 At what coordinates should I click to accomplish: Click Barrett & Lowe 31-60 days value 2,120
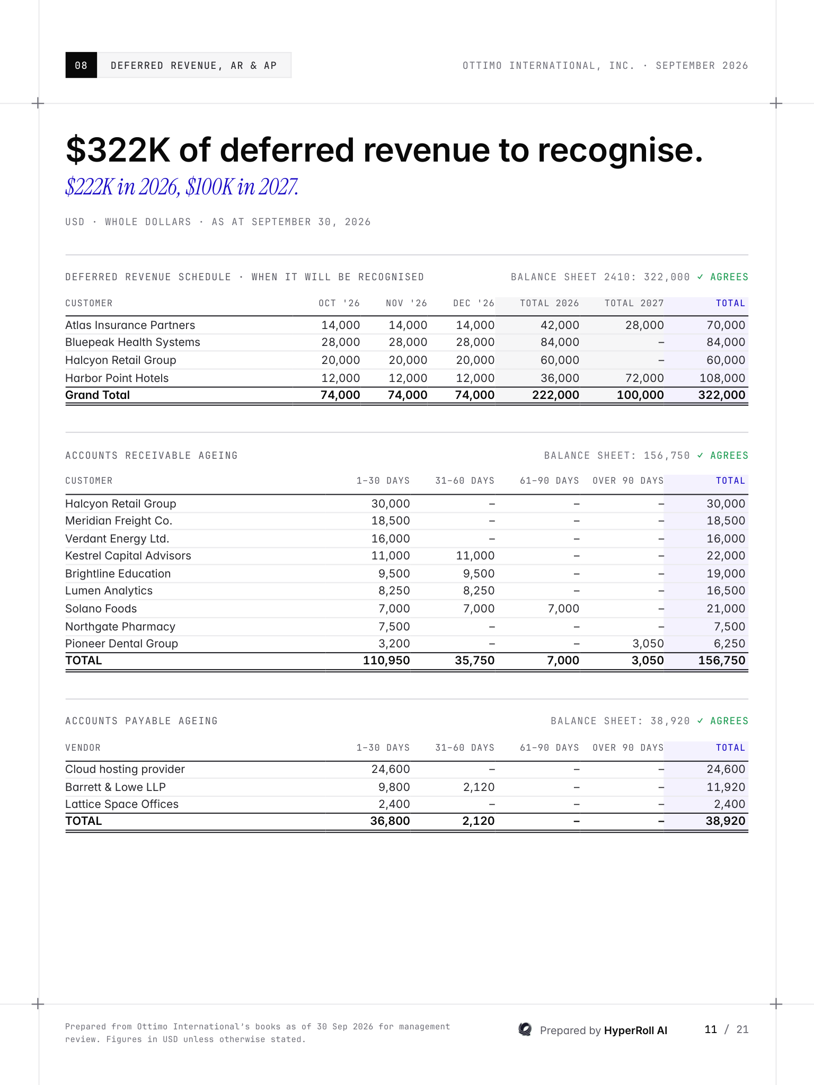click(479, 787)
